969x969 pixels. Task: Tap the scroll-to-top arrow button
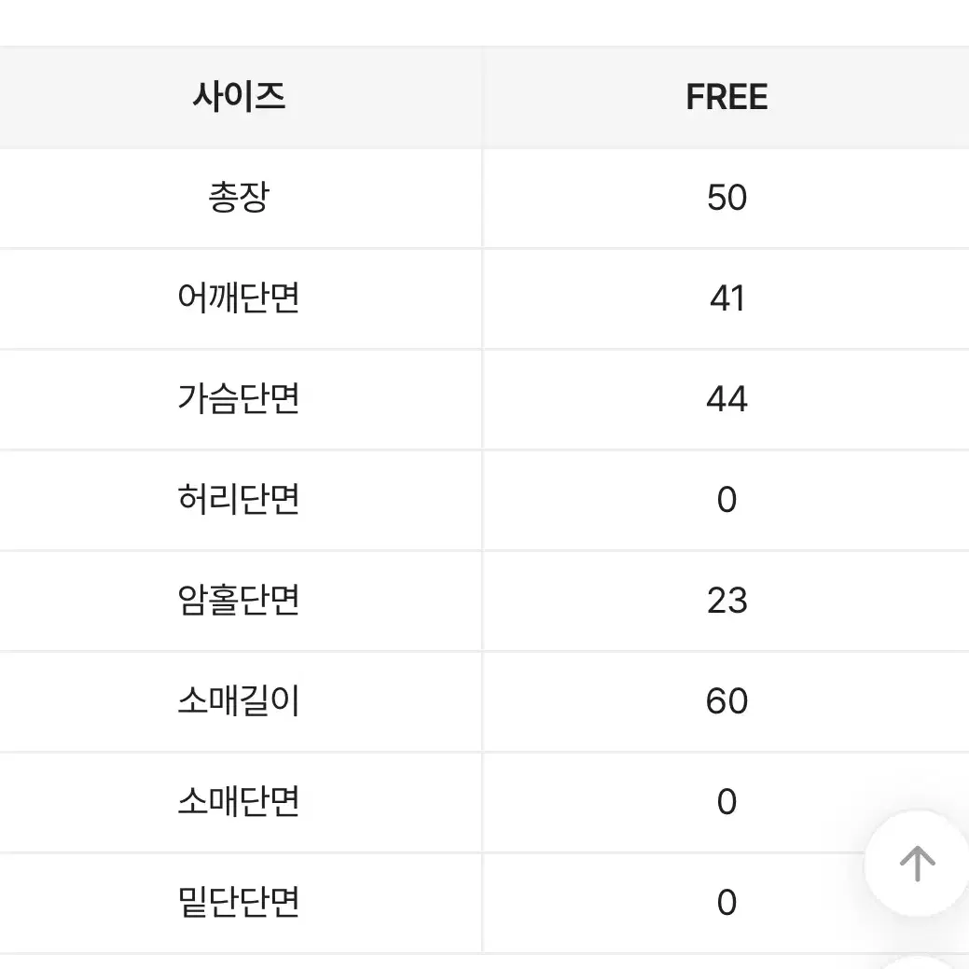917,864
